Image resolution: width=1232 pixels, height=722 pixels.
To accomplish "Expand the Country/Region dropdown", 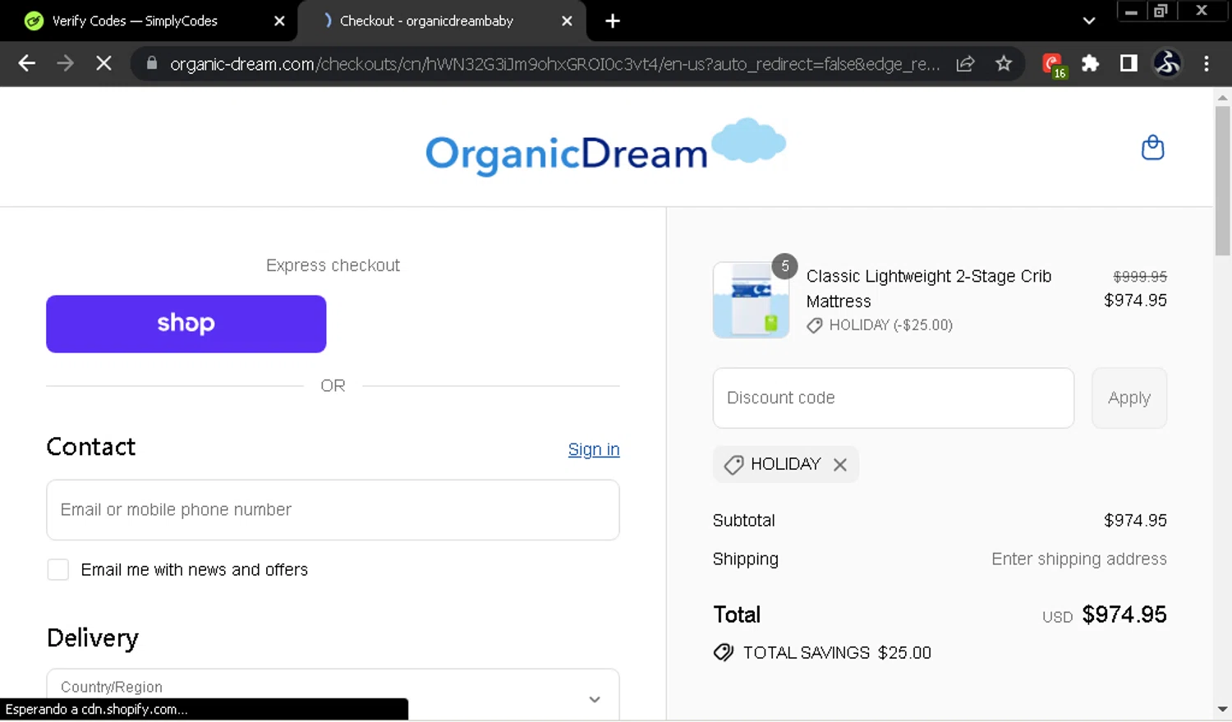I will click(x=333, y=696).
